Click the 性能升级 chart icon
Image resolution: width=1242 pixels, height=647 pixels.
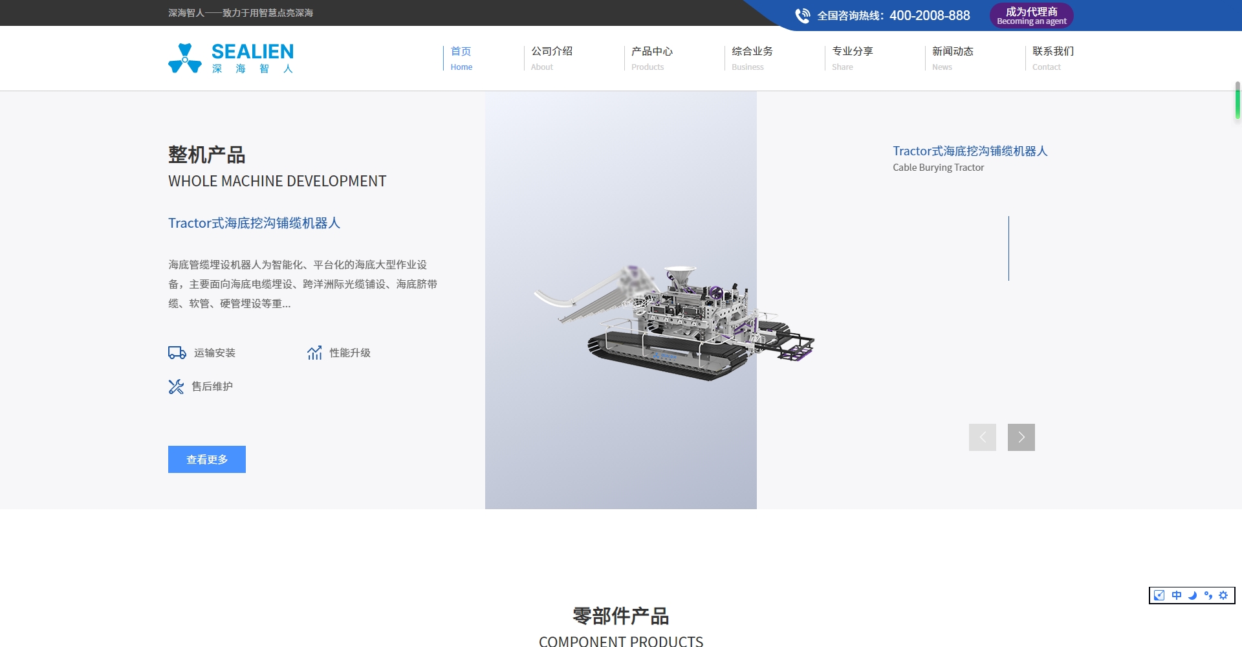click(x=314, y=353)
